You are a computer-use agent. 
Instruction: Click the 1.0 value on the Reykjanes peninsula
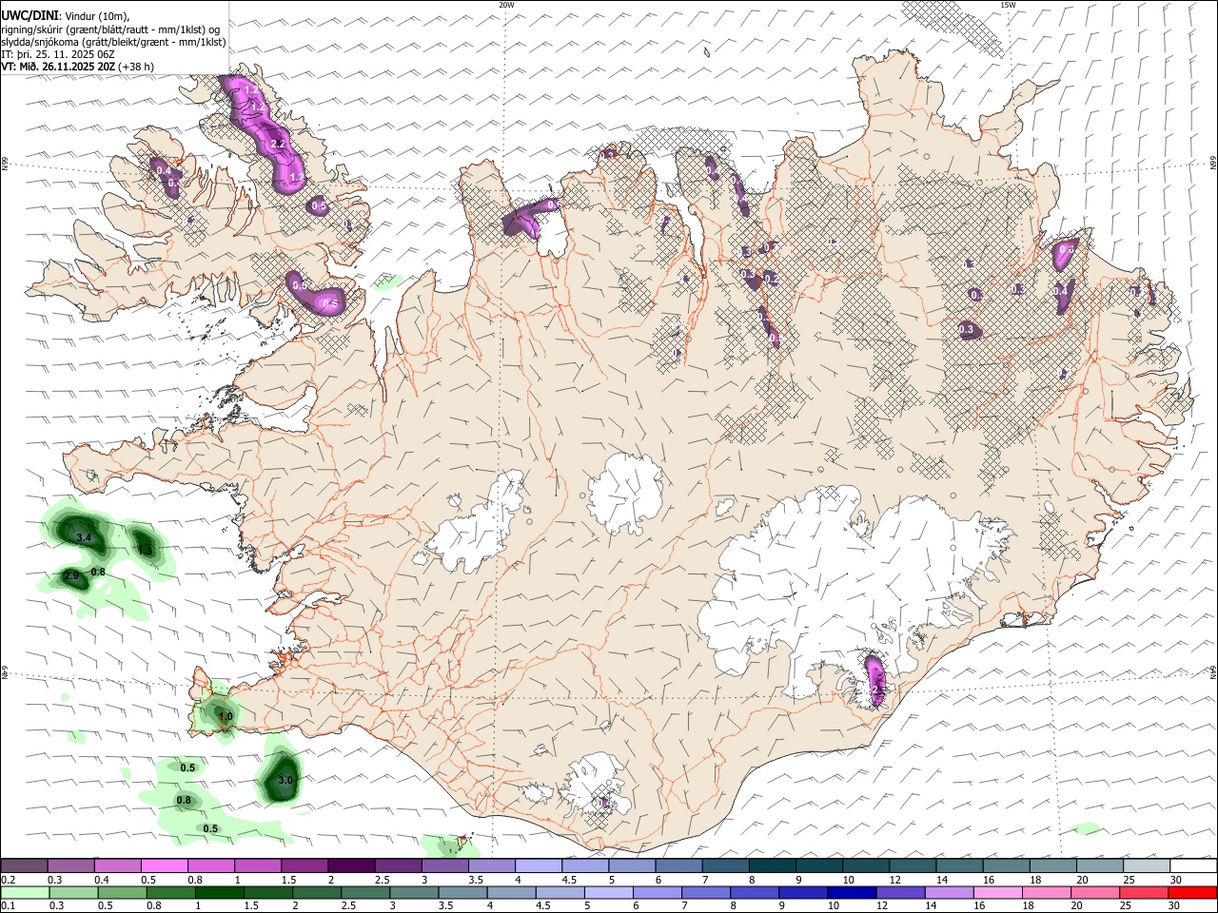[226, 717]
